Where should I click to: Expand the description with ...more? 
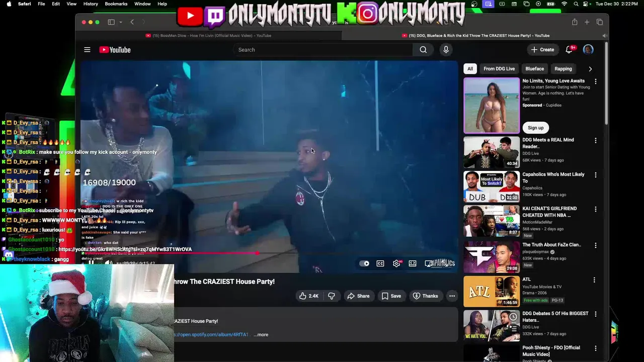coord(261,335)
